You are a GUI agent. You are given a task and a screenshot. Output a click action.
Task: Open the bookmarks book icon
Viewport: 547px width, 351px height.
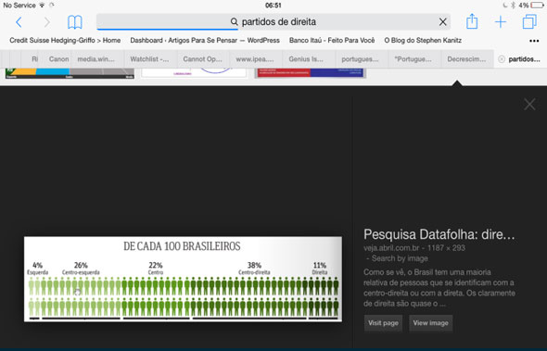tap(75, 22)
